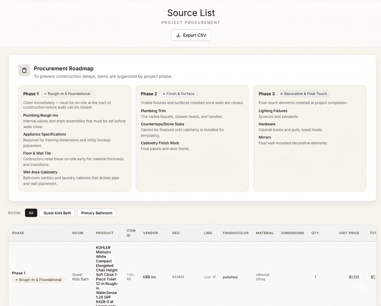Click the phase badge in the table's Phase column
This screenshot has width=381, height=306.
click(38, 280)
